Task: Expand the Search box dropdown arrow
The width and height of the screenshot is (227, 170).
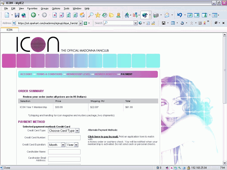Action: pos(135,23)
